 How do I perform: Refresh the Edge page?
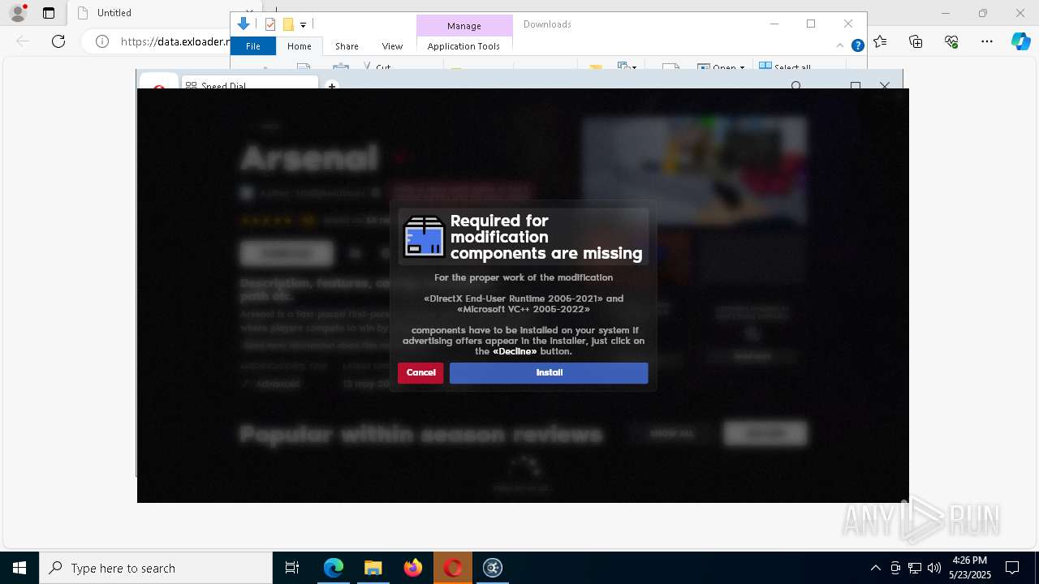pyautogui.click(x=58, y=41)
